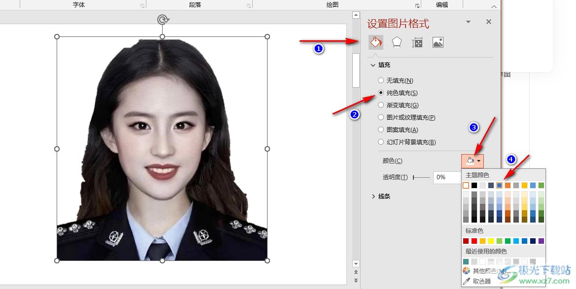The height and width of the screenshot is (289, 576).
Task: Open the color button dropdown arrow
Action: click(x=479, y=161)
